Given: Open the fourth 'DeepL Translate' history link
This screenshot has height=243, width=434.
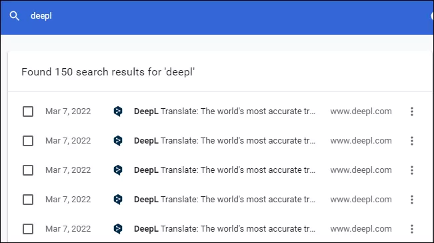Looking at the screenshot, I should tap(225, 200).
